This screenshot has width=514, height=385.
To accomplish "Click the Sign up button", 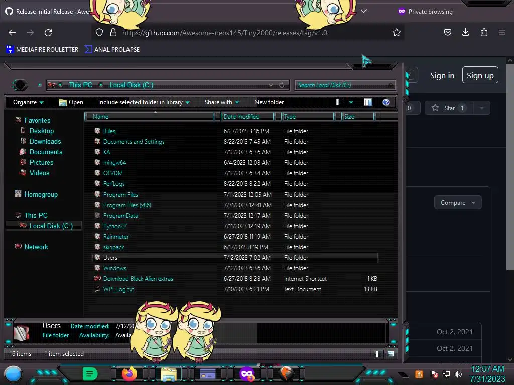I will [480, 75].
